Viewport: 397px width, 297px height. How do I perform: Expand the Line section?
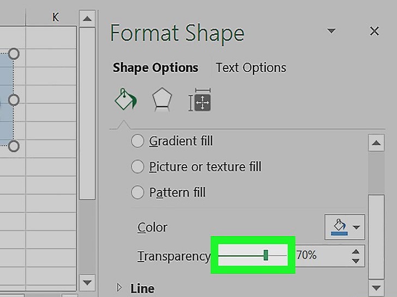(135, 288)
